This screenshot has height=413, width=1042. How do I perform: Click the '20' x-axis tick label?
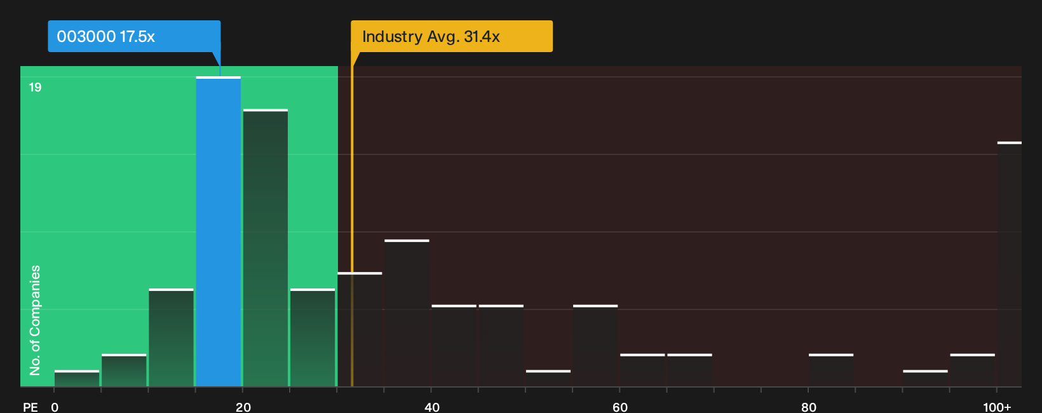243,407
